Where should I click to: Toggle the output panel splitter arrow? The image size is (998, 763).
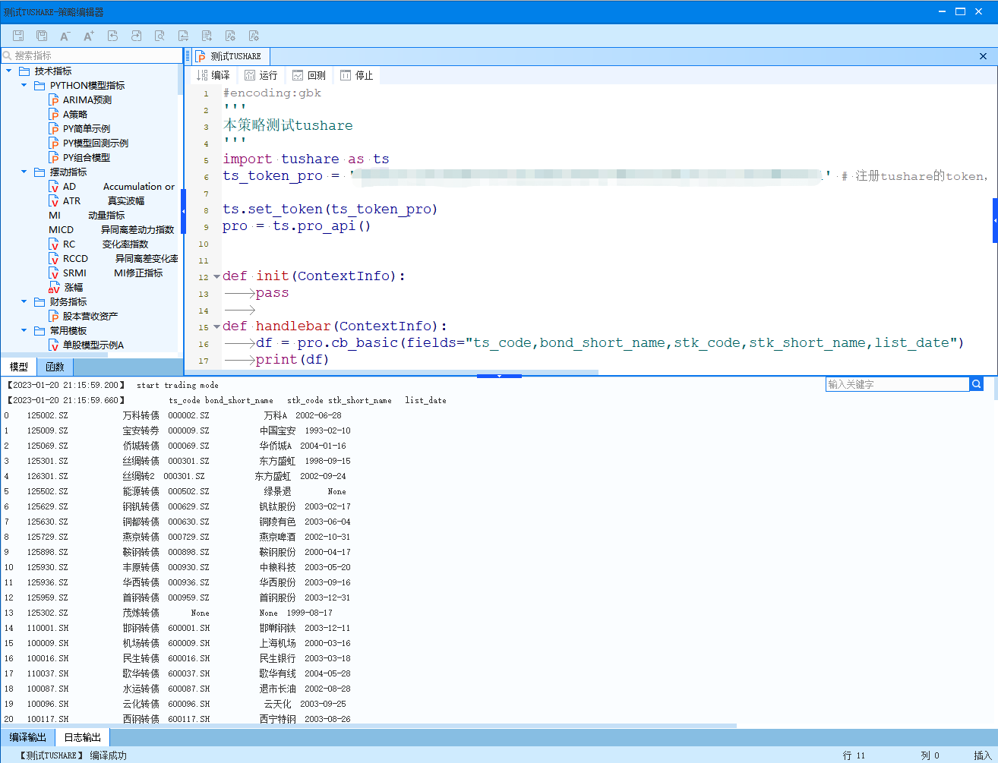(x=499, y=376)
